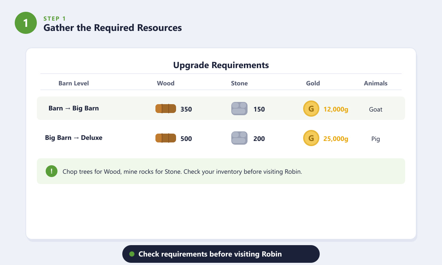Click the green step 1 number badge

click(x=26, y=23)
